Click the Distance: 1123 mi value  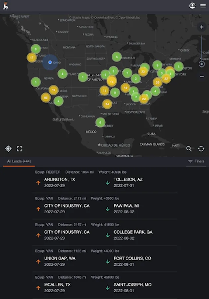coord(72,251)
